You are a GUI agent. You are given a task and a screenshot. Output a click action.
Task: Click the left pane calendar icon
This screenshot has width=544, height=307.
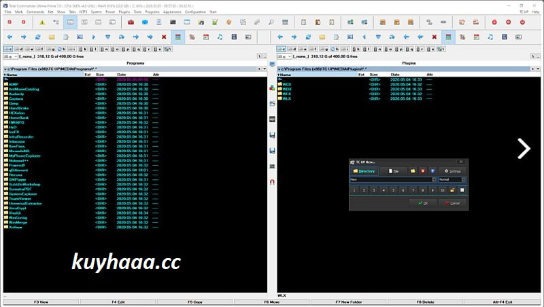(x=206, y=37)
